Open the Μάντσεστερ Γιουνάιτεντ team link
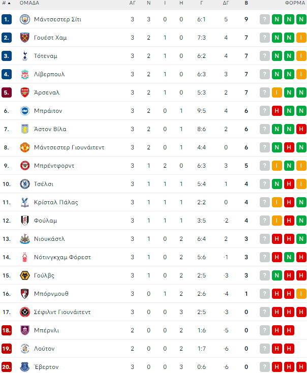This screenshot has height=373, width=307. click(69, 147)
